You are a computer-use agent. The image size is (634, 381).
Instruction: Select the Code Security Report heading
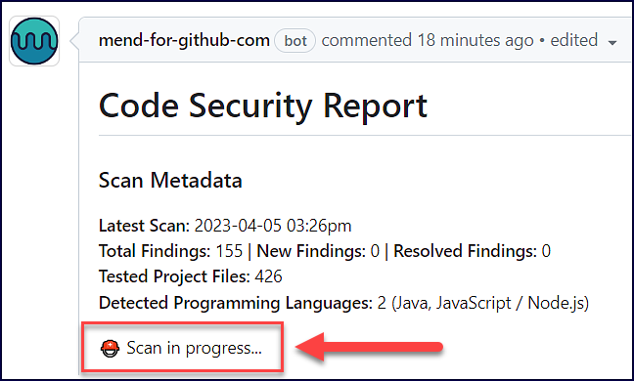[263, 106]
